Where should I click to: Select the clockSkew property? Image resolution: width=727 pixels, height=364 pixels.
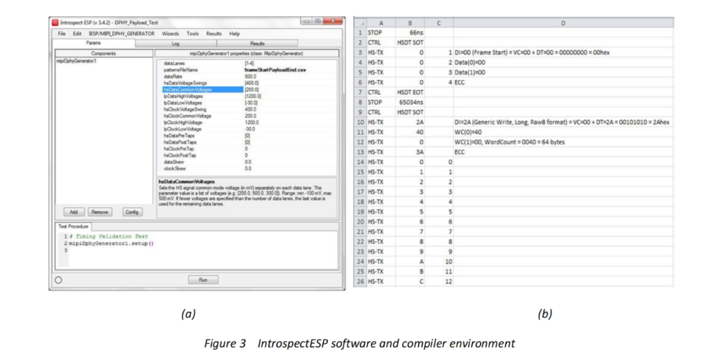[174, 169]
